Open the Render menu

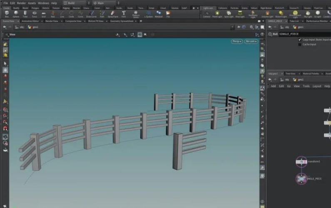(x=21, y=3)
